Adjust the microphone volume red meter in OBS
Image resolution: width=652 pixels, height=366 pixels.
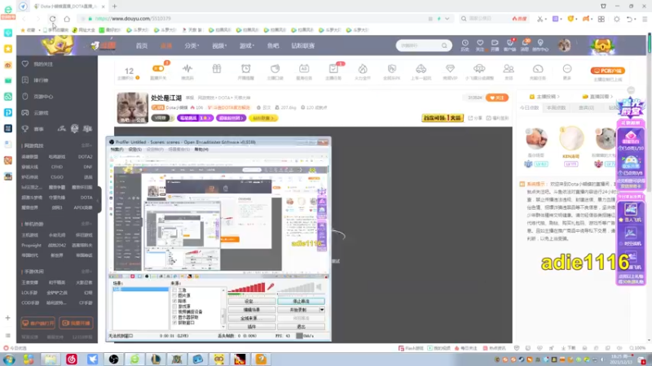coord(247,287)
